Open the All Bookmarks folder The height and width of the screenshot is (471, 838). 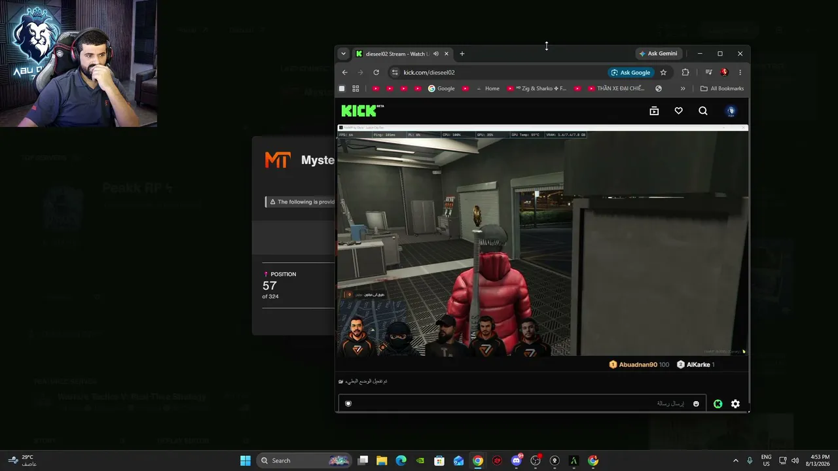tap(722, 88)
